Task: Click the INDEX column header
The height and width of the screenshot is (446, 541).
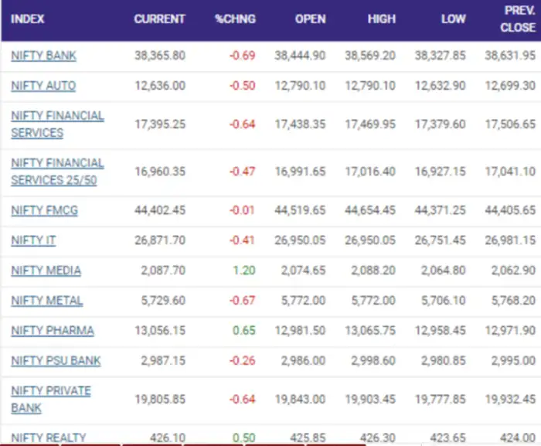Action: (29, 19)
